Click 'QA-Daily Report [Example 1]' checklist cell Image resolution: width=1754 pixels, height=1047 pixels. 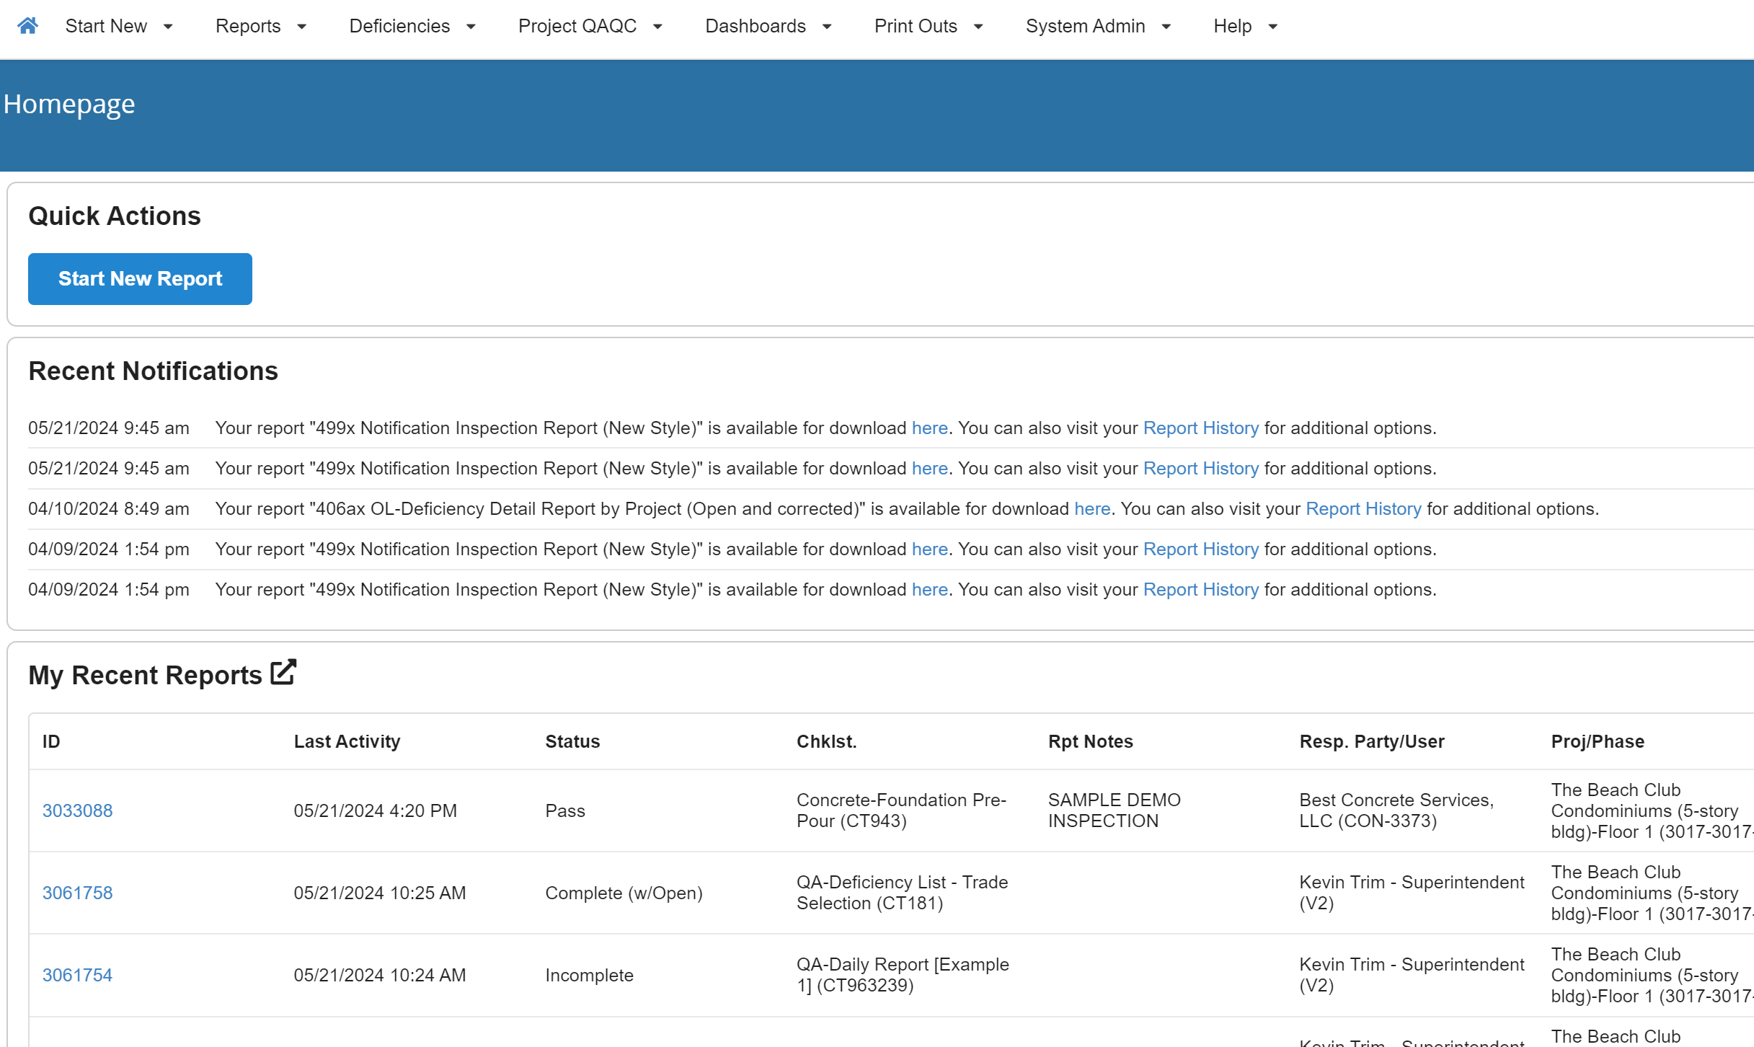[x=903, y=975]
